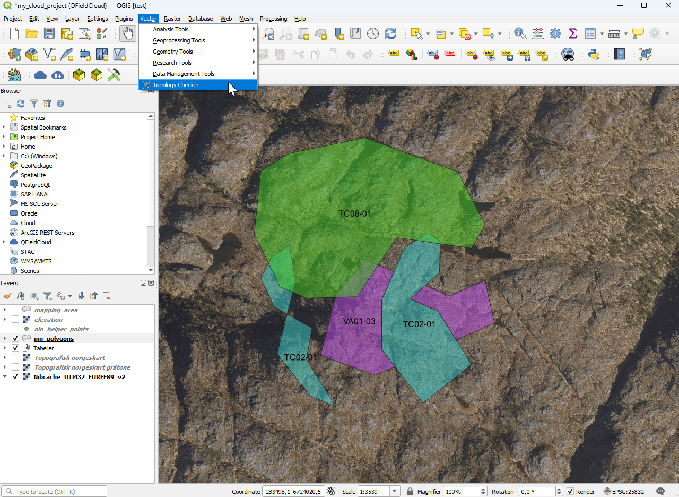Click the Refresh map icon
This screenshot has height=497, width=679.
tap(390, 33)
